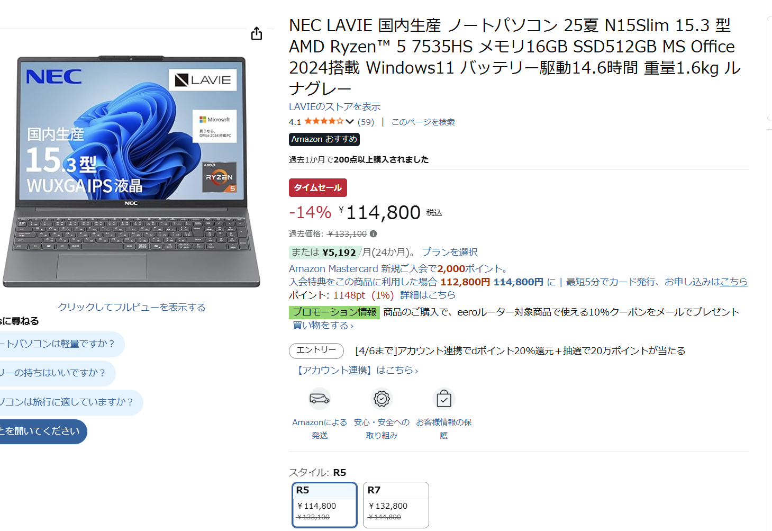Select the R5 style option
The image size is (772, 531).
(x=325, y=505)
